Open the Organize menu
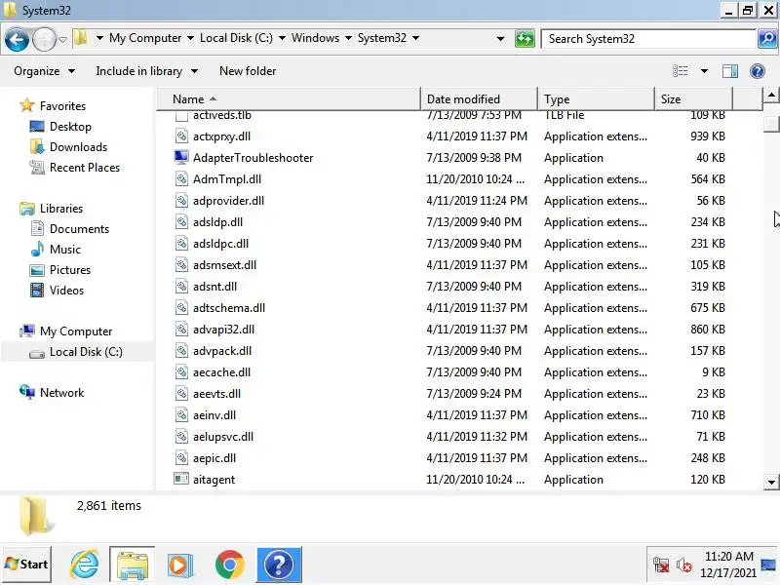The height and width of the screenshot is (585, 780). click(44, 71)
